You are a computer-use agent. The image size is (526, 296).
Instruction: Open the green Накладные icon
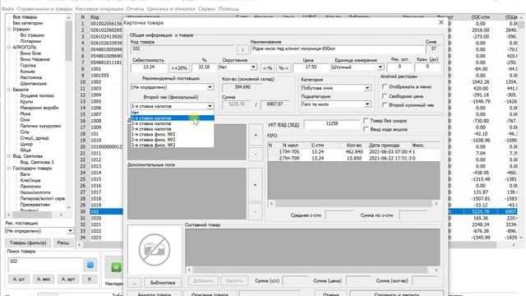click(116, 267)
